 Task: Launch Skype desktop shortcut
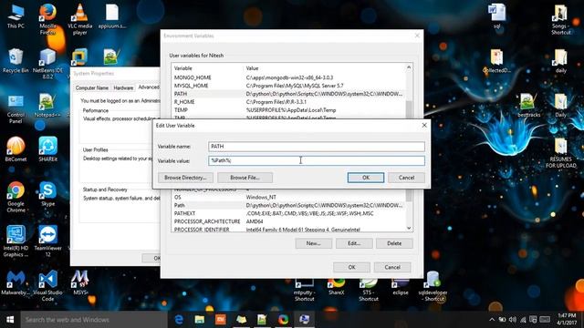pyautogui.click(x=47, y=194)
